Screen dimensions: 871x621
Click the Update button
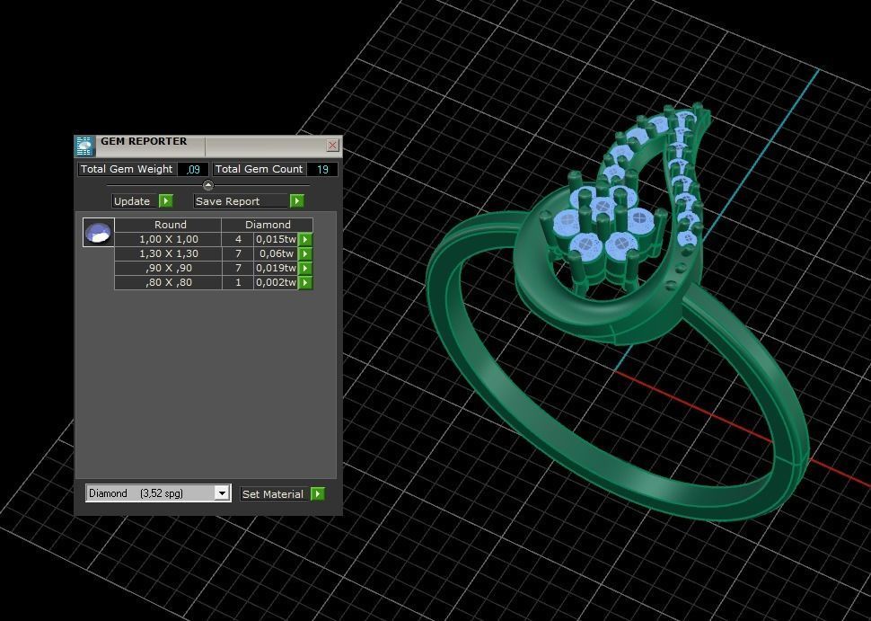[x=135, y=201]
